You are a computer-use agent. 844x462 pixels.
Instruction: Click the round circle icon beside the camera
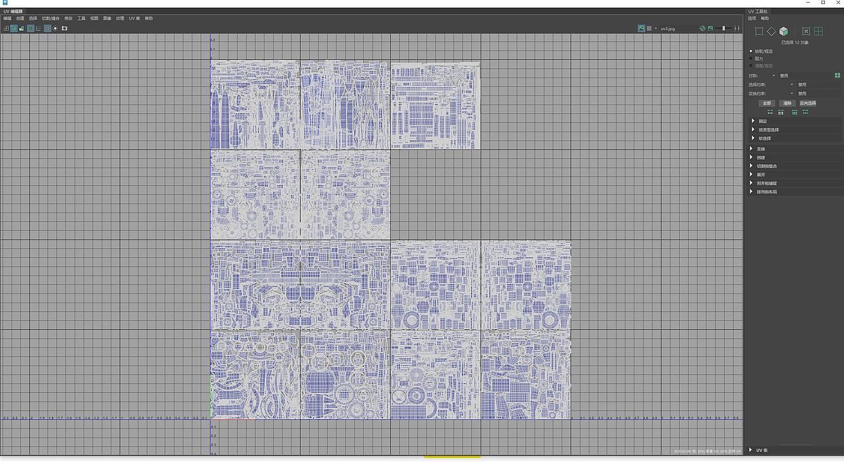click(x=55, y=28)
